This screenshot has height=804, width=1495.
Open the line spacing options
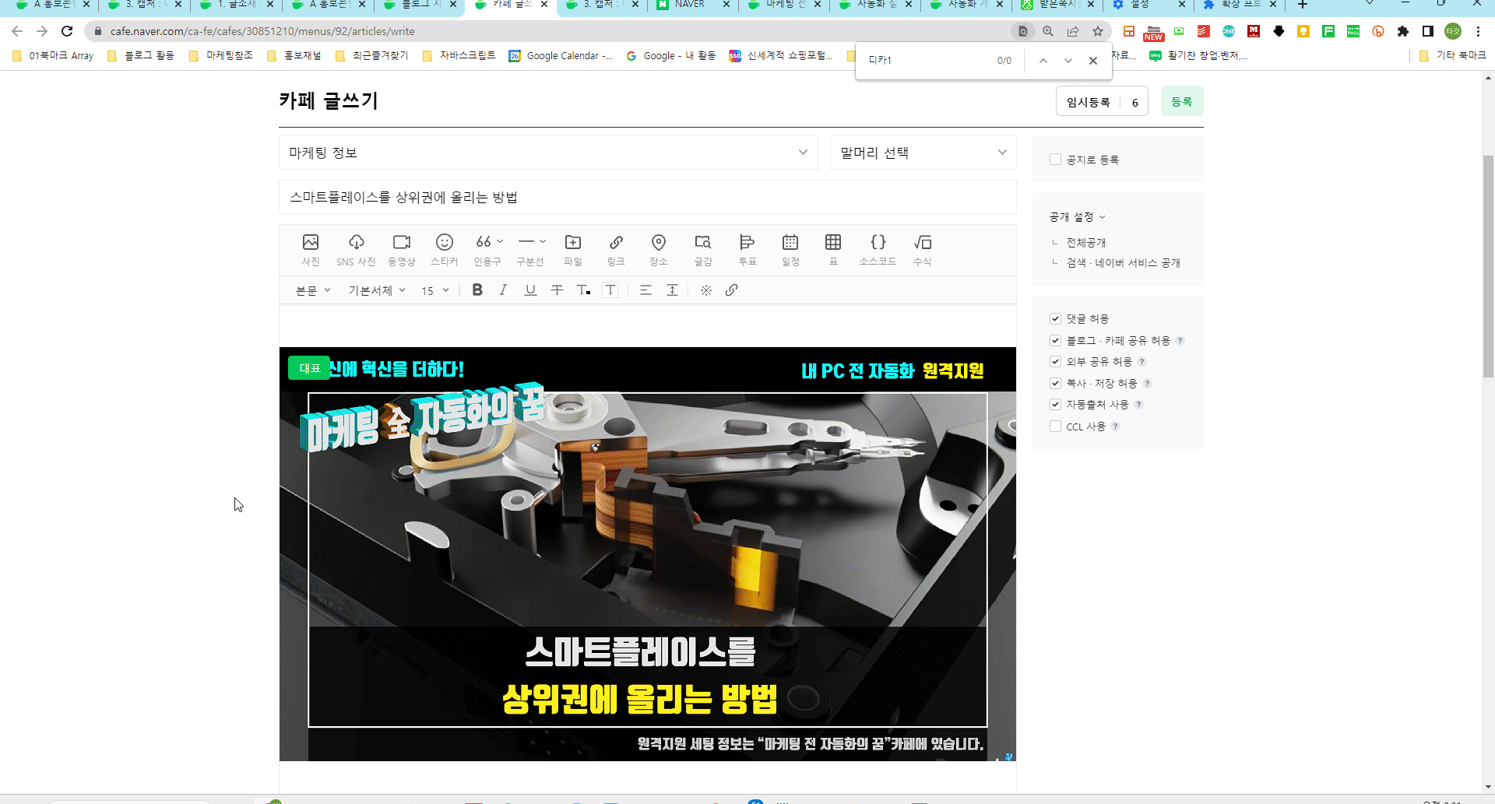pos(672,290)
